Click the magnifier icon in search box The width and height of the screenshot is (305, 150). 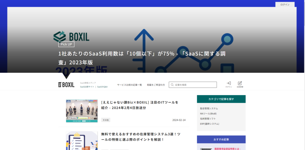(x=172, y=85)
